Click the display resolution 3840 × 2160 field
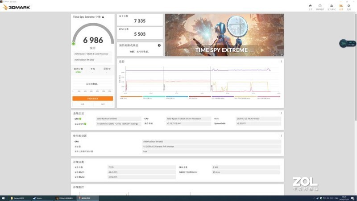Viewport: 357px width, 201px height. (x=119, y=124)
